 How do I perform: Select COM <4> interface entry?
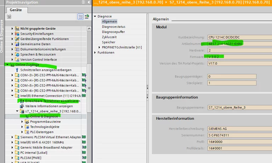click(50, 80)
